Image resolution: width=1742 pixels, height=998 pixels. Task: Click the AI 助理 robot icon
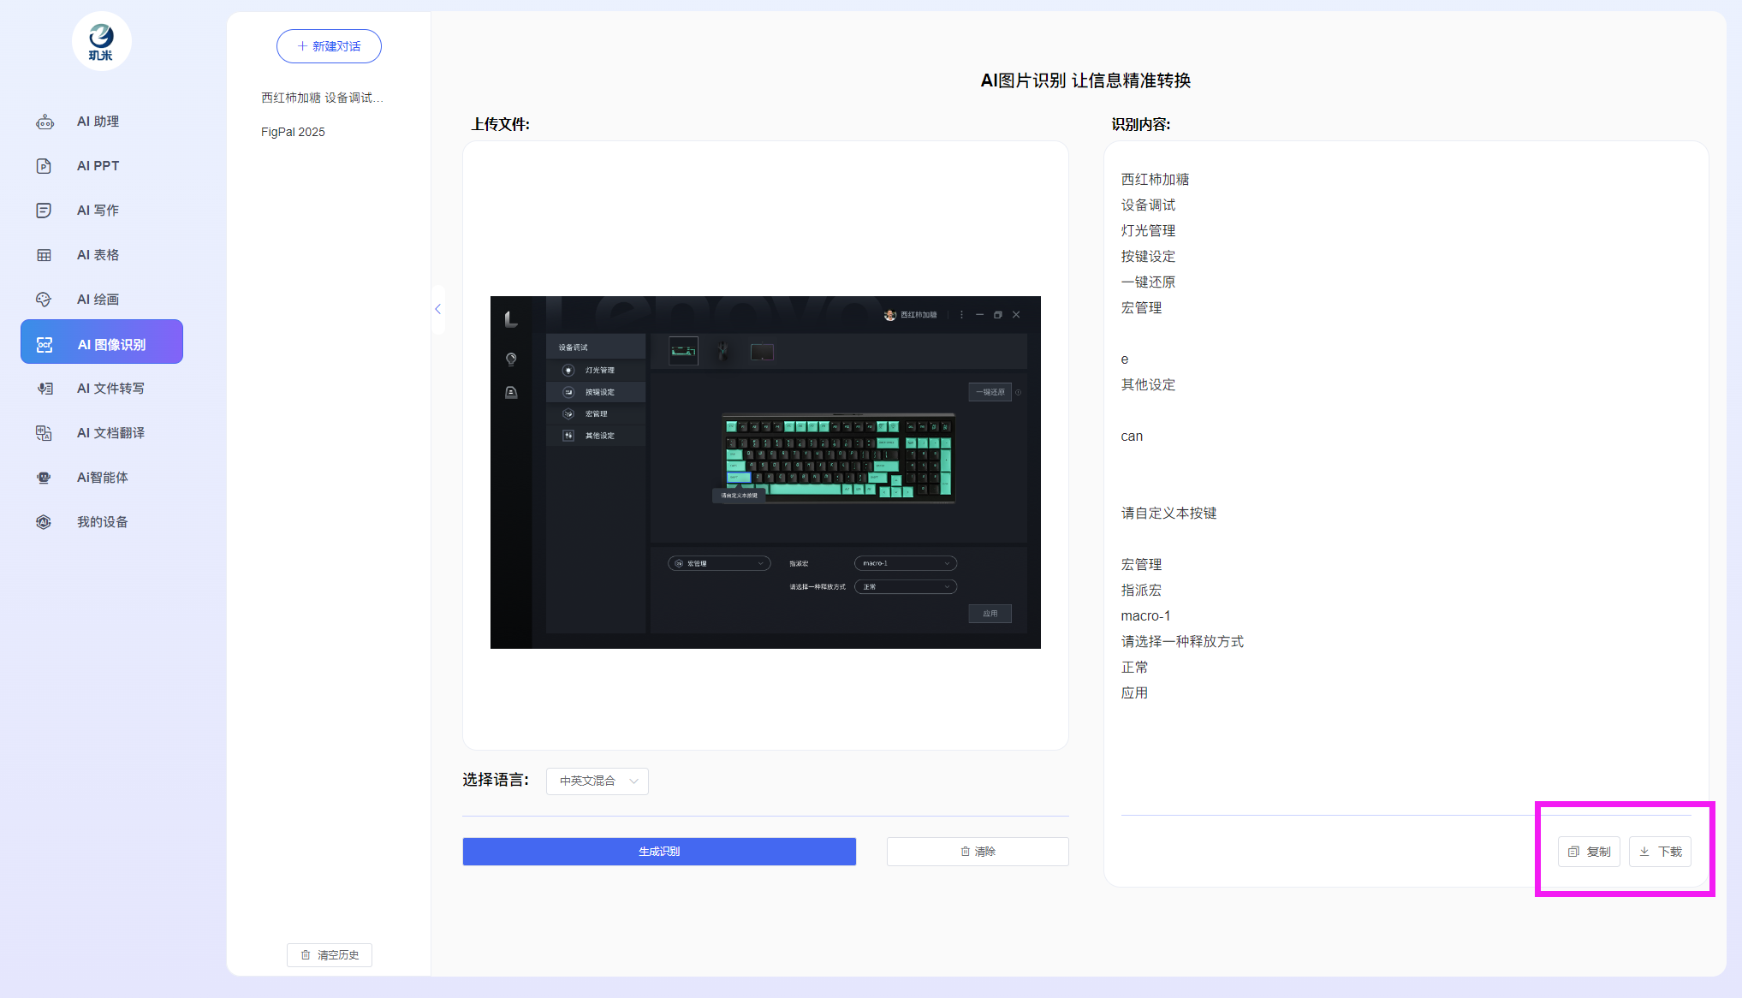[x=45, y=122]
